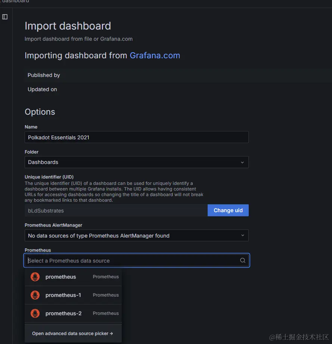Click the Change uid button
The width and height of the screenshot is (332, 344).
click(228, 210)
